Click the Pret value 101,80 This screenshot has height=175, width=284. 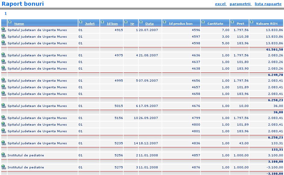click(243, 62)
